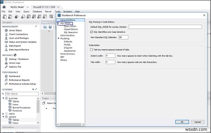Select Appearance under Modeling
Viewport: 211px width, 133px height.
tap(70, 51)
